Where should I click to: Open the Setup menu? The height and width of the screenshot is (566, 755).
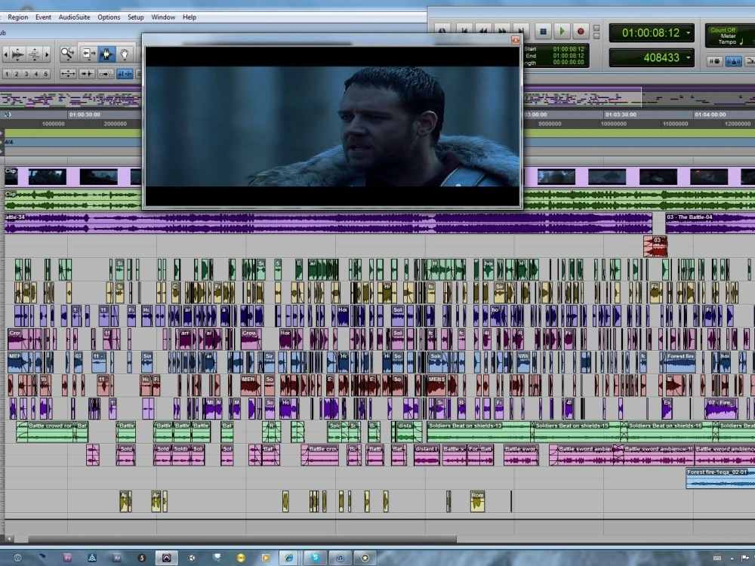click(136, 17)
